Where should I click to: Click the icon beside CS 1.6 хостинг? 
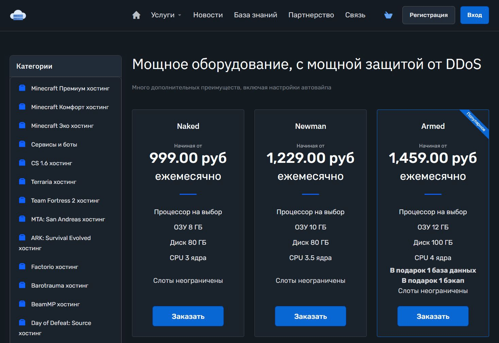click(22, 163)
